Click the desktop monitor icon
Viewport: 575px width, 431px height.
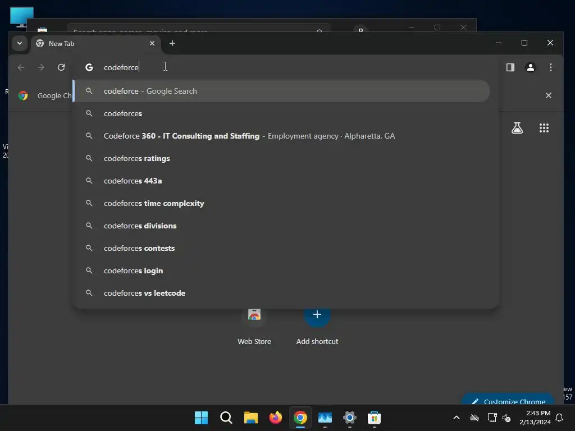tap(22, 17)
